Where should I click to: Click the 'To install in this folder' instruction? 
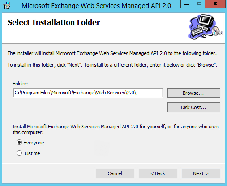tap(112, 65)
